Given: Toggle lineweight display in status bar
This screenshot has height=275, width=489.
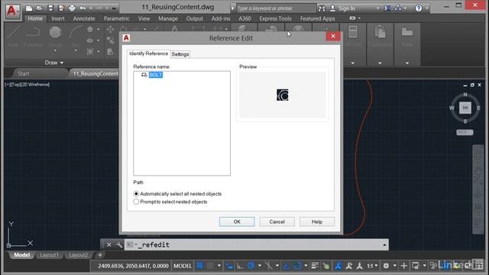Looking at the screenshot, I should [315, 266].
